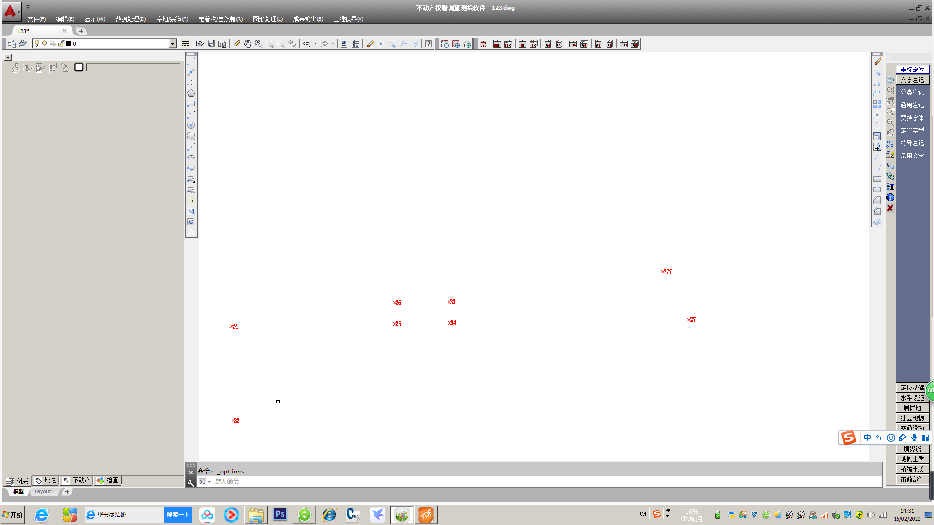Expand the layer selection dropdown arrow

[172, 44]
